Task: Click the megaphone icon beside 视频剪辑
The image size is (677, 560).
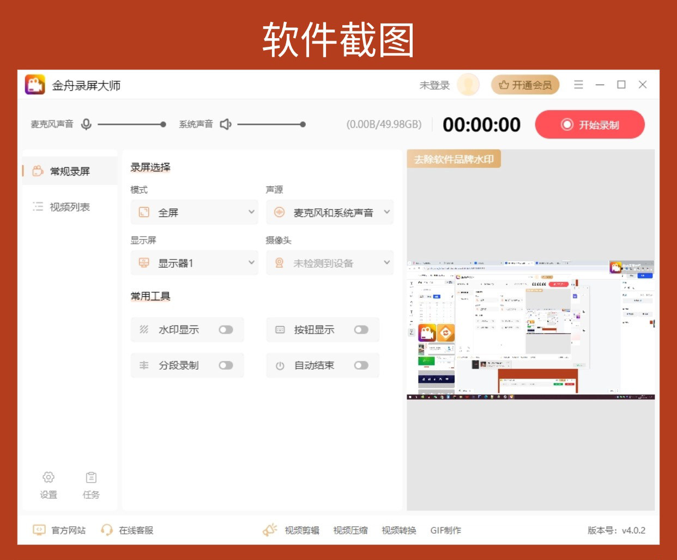Action: pyautogui.click(x=270, y=529)
